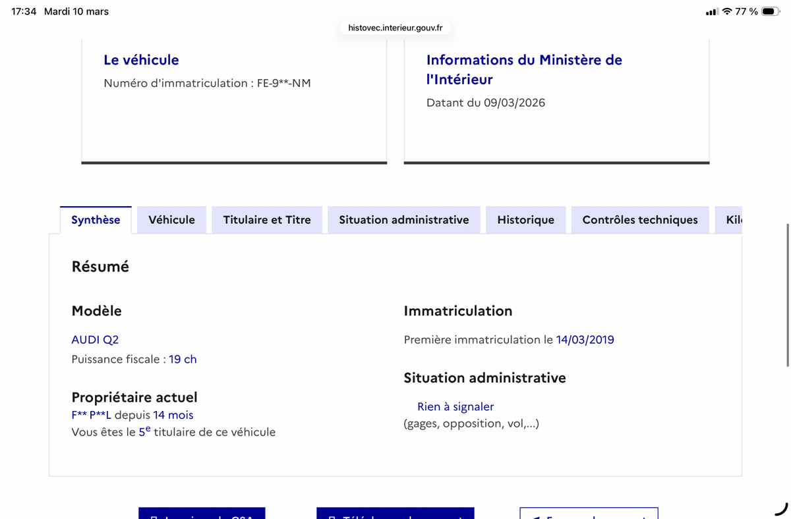Click the (gages, opposition, vol,...) note
Image resolution: width=791 pixels, height=519 pixels.
click(x=471, y=423)
